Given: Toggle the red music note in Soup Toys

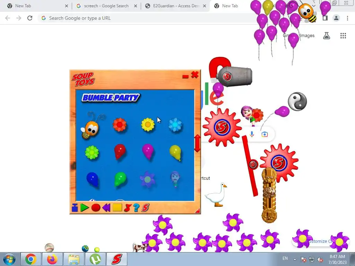Looking at the screenshot, I should point(128,208).
